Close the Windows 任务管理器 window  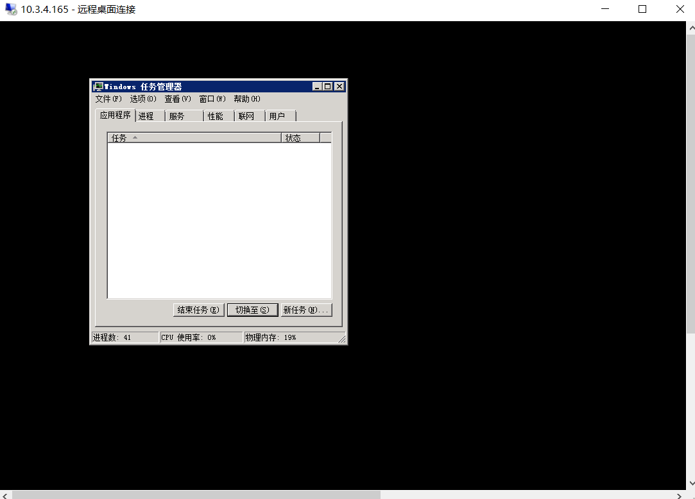click(339, 87)
